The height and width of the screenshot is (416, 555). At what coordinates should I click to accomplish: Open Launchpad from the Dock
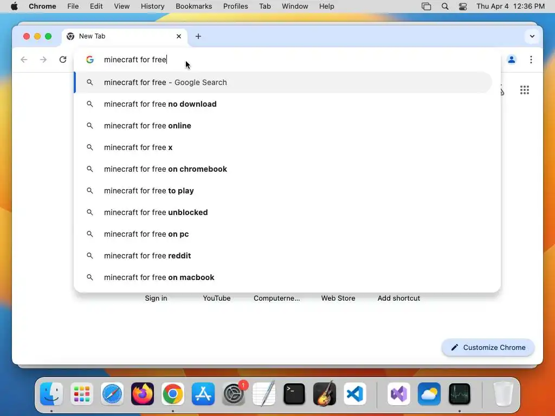(x=82, y=394)
